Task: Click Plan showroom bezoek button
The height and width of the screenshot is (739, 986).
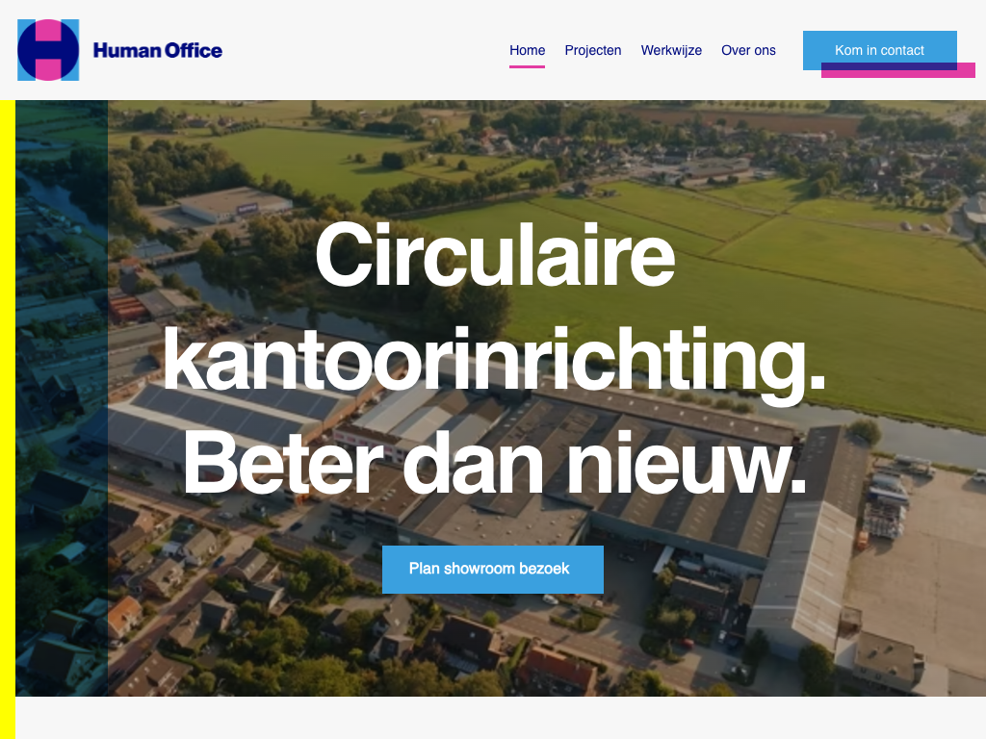Action: click(493, 570)
